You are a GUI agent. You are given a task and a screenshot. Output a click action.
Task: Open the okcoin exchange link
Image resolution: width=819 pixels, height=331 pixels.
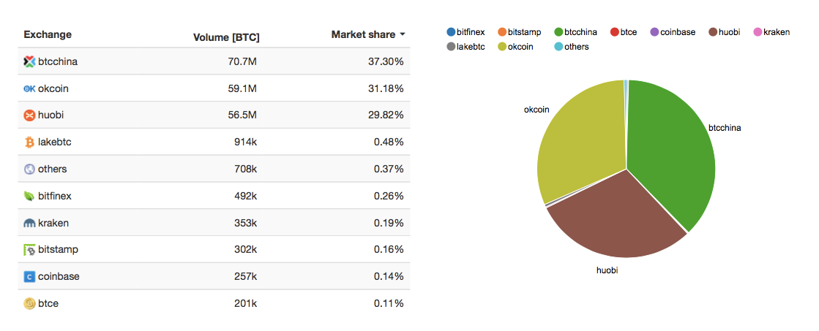pos(53,88)
